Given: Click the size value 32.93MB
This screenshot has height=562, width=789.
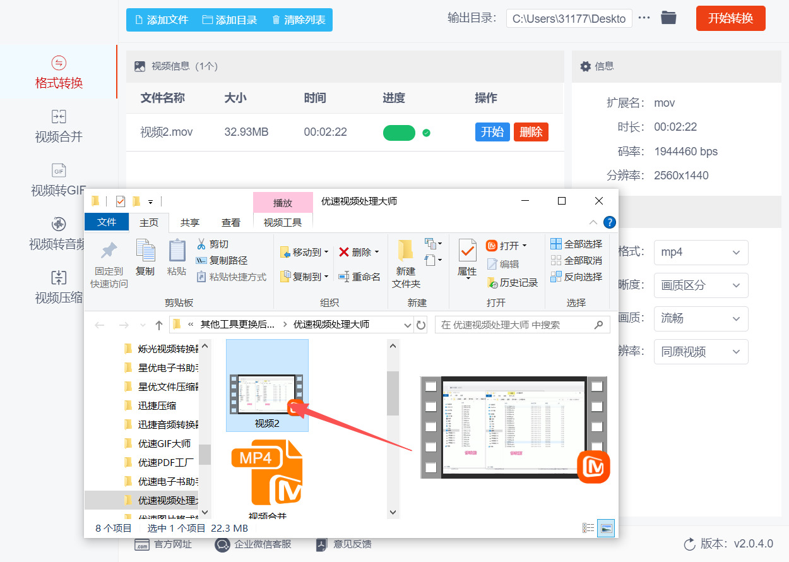Looking at the screenshot, I should 246,132.
